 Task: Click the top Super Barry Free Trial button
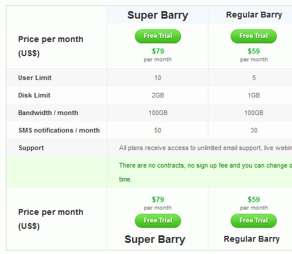(x=158, y=36)
